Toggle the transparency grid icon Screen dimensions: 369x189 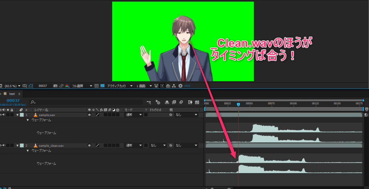102,86
